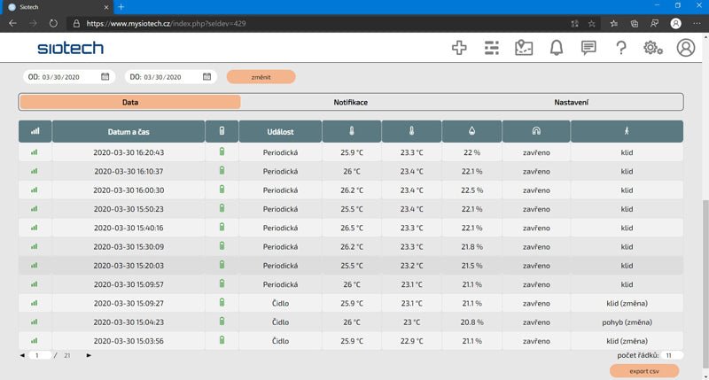This screenshot has height=380, width=709.
Task: Click zavřeno in 15:30:09 row
Action: (536, 247)
